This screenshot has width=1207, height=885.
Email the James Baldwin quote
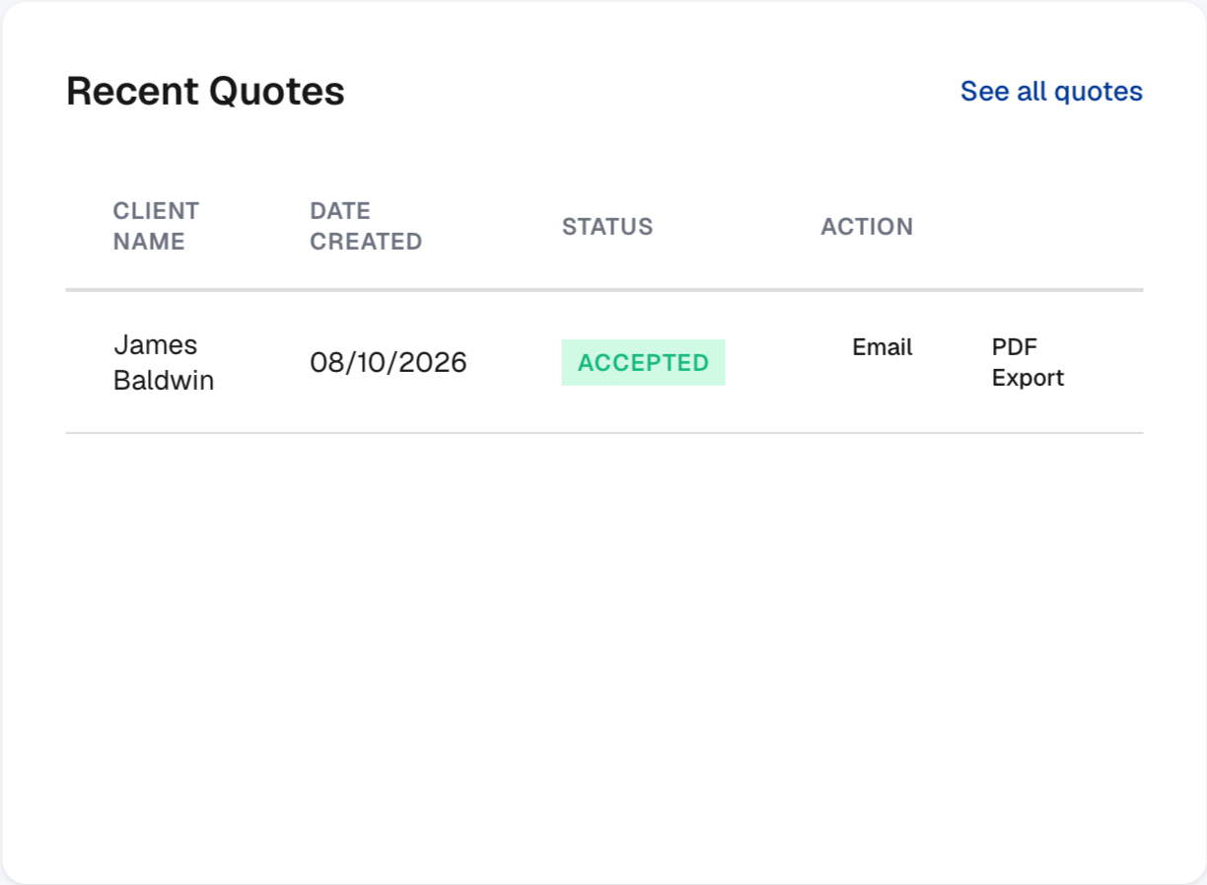883,347
